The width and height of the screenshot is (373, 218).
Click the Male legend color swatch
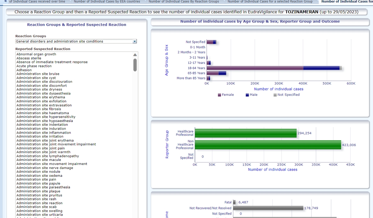247,95
